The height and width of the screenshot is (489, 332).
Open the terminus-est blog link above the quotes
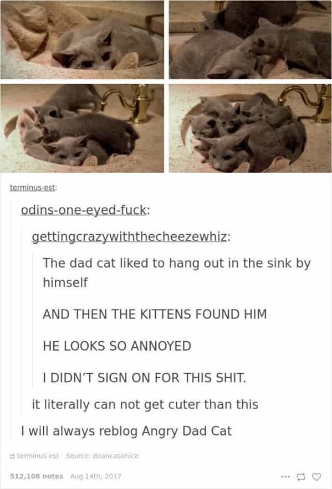tap(33, 188)
